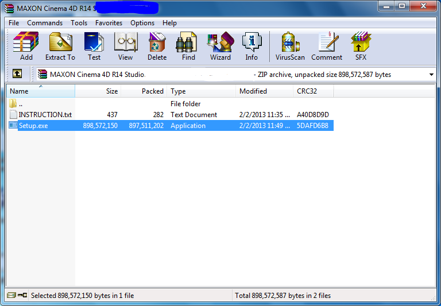Click the Extract To toolbar icon

(61, 42)
